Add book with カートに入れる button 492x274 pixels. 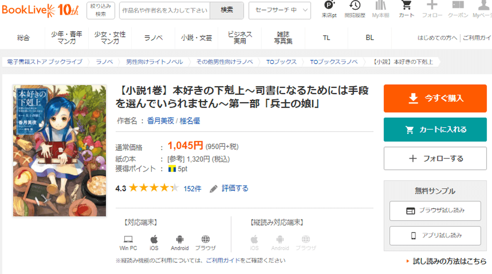coord(435,130)
